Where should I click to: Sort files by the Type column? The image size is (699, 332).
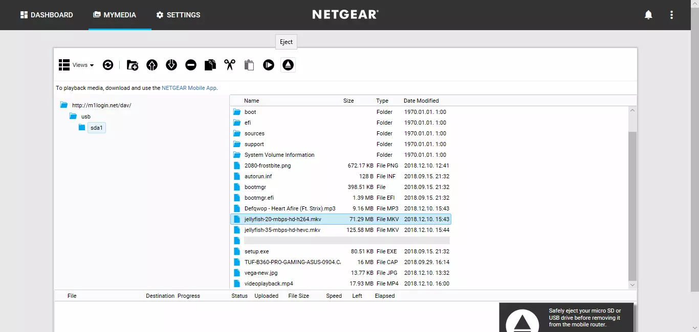(x=382, y=101)
